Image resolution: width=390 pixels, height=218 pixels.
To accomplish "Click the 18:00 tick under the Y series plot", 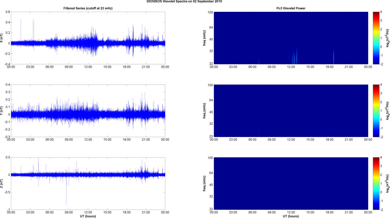I will pos(127,140).
